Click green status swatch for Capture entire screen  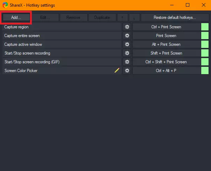coord(205,36)
